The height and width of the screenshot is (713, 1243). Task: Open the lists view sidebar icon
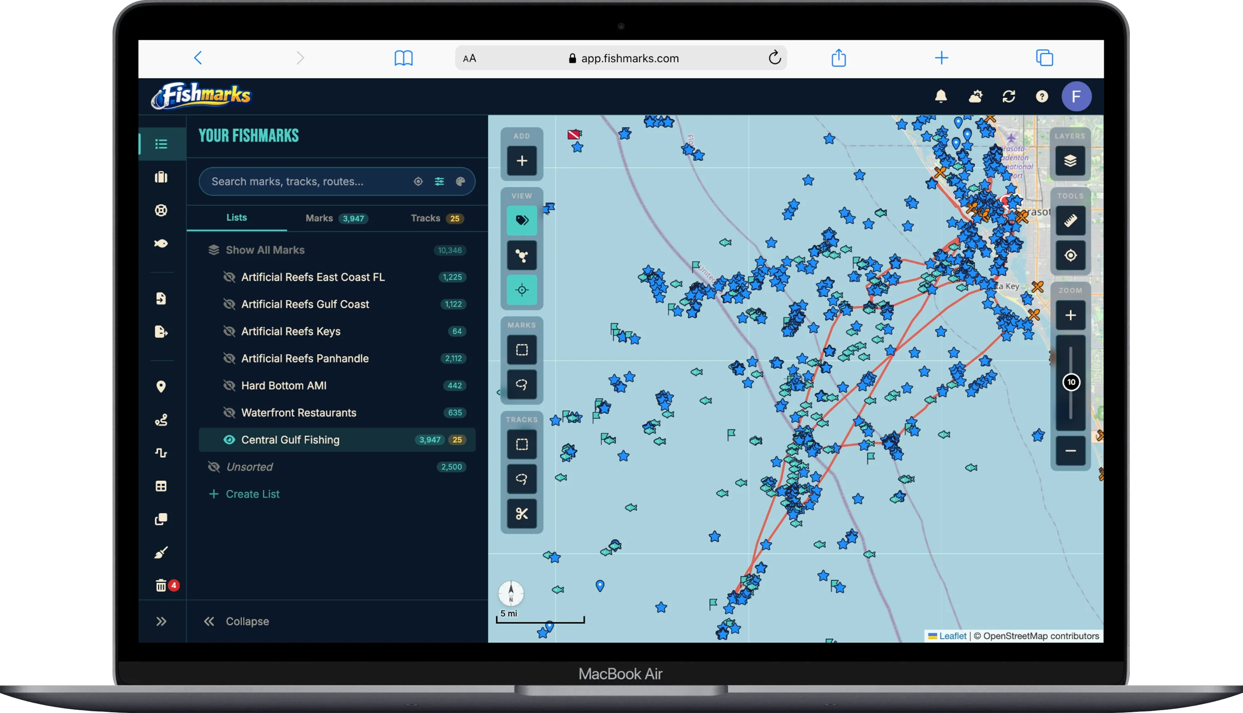[161, 144]
